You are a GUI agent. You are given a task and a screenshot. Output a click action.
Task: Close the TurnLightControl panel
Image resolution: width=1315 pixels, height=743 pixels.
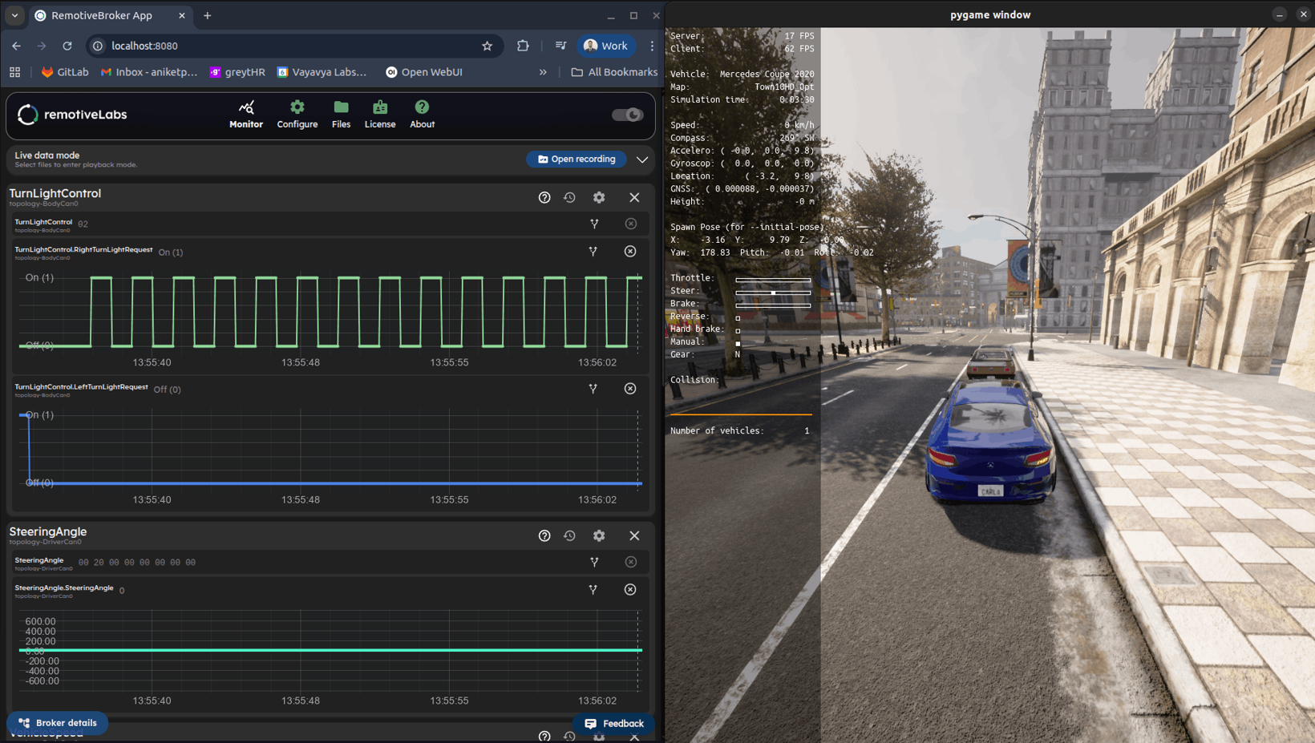pos(634,197)
